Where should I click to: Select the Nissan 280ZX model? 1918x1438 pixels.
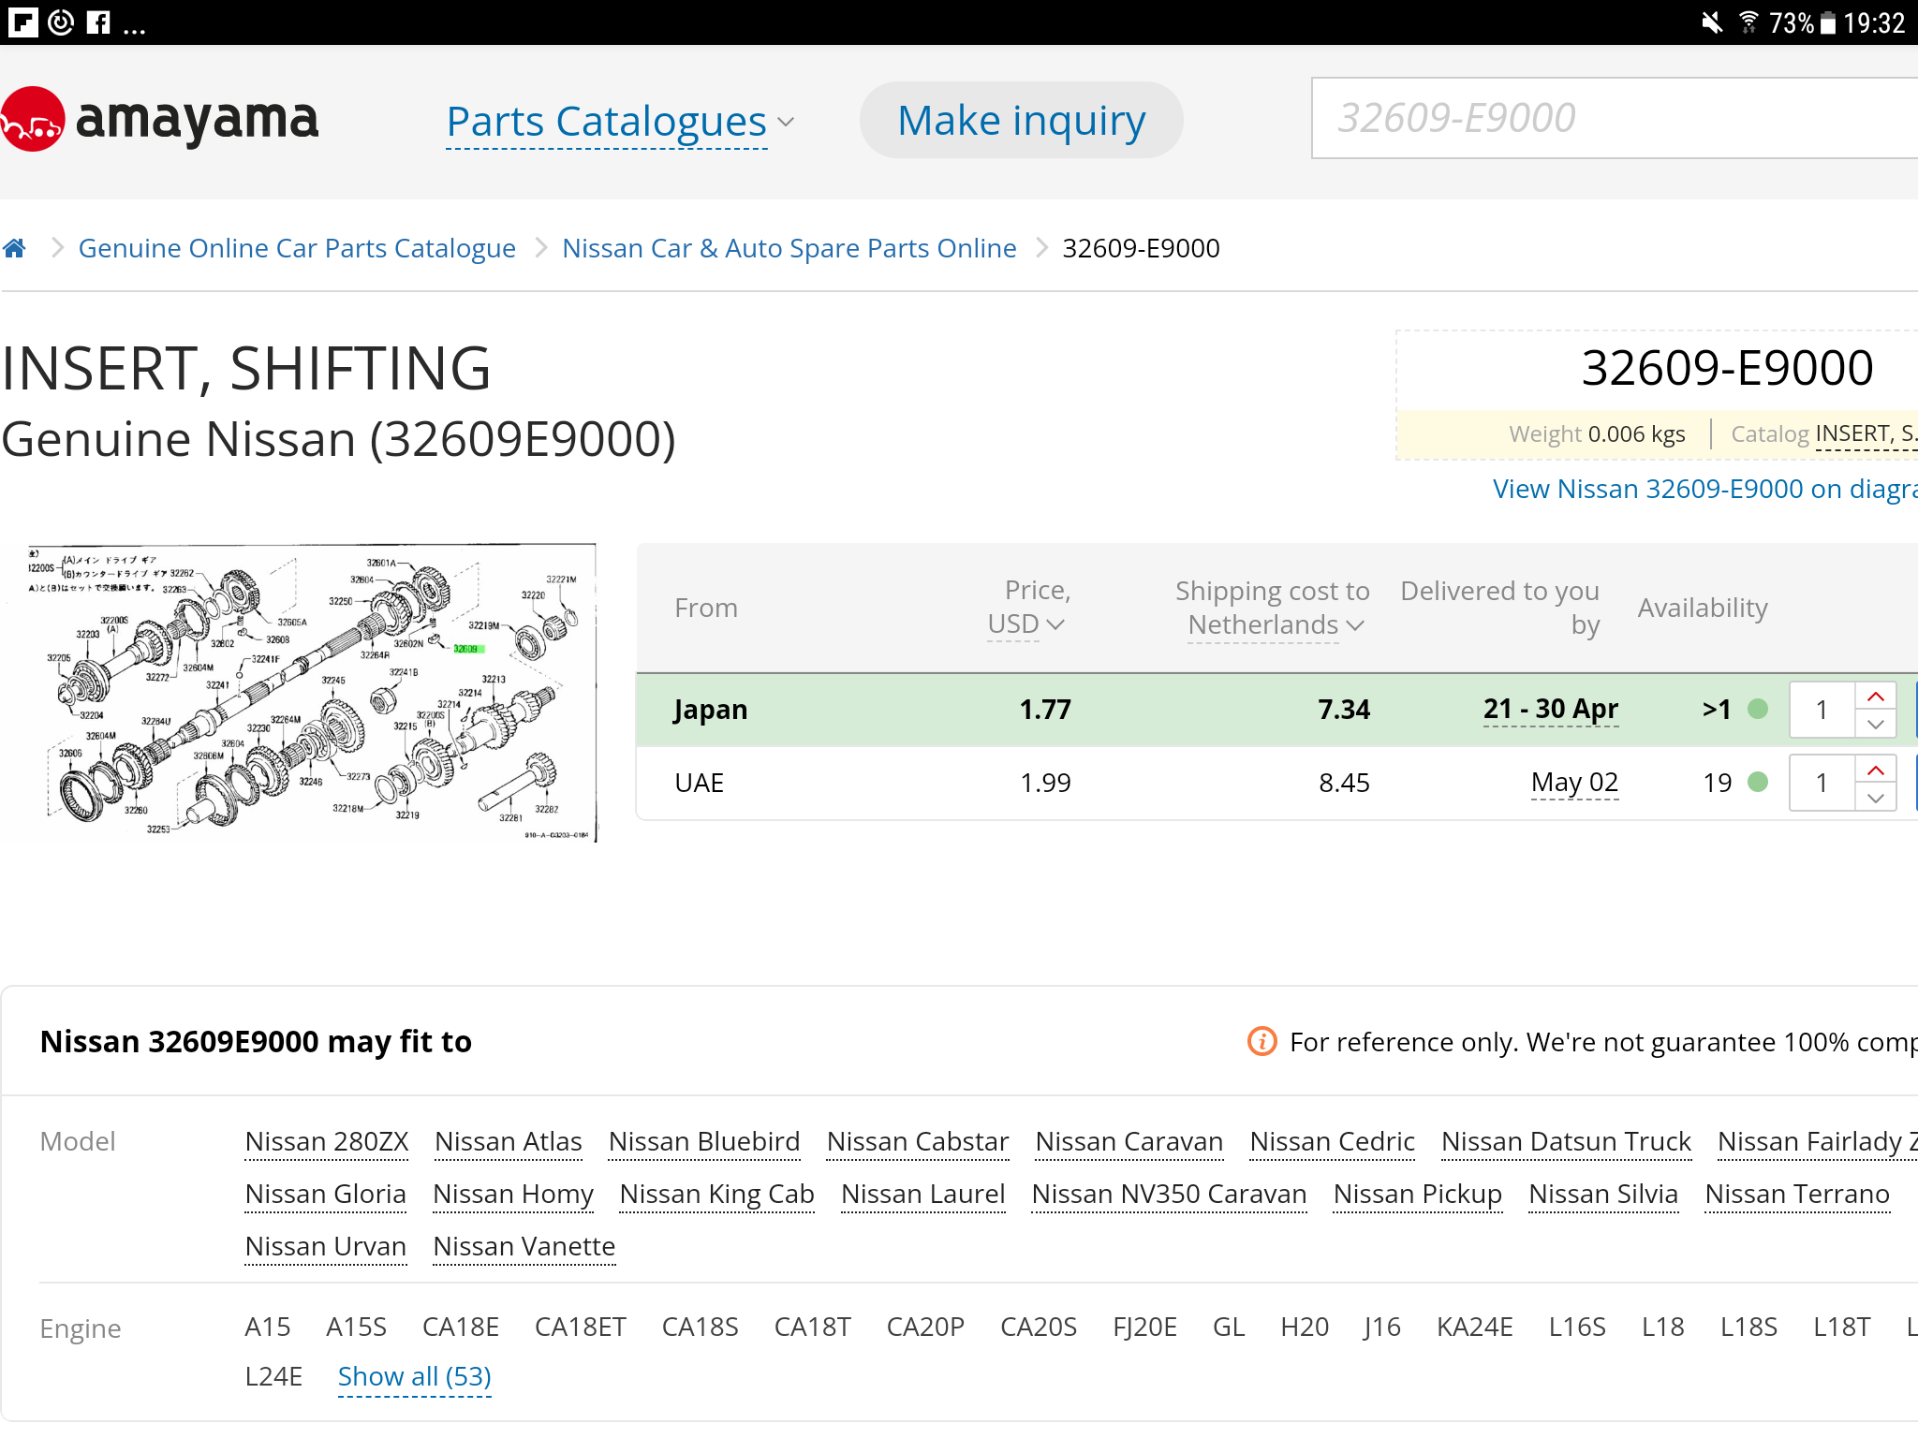(327, 1142)
